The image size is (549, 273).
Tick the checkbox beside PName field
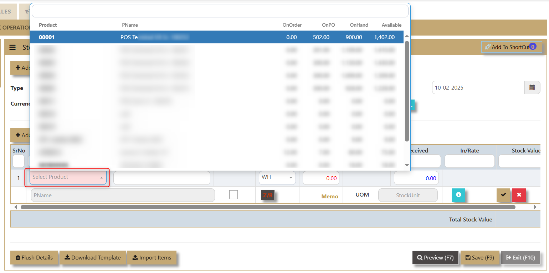click(x=234, y=195)
